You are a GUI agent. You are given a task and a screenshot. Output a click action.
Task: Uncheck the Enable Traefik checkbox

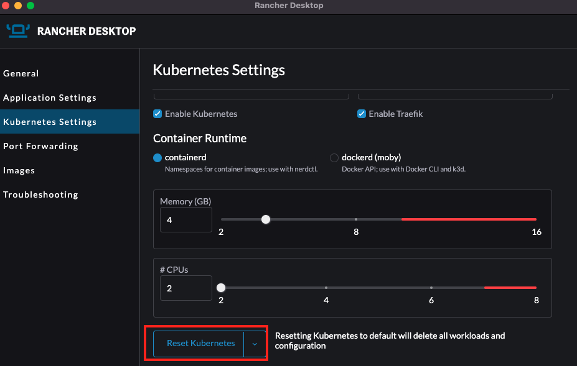(362, 114)
